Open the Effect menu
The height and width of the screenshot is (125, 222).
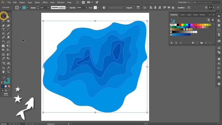(45, 2)
